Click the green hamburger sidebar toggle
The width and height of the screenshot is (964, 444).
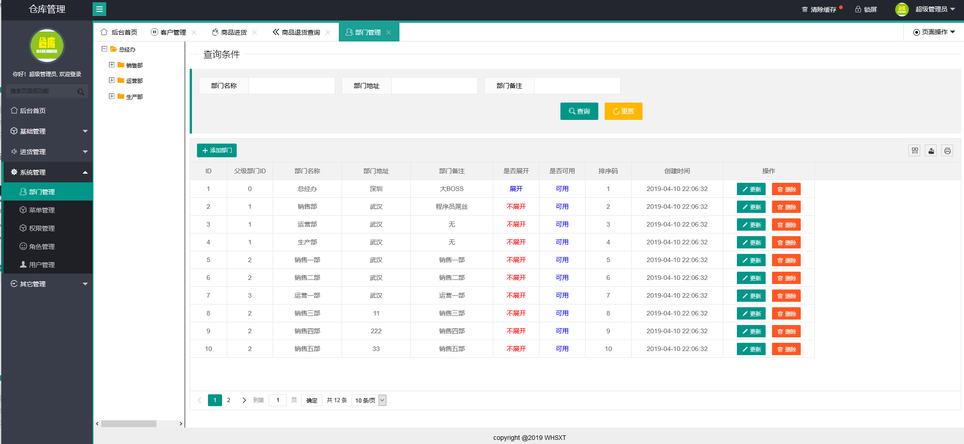(x=99, y=9)
